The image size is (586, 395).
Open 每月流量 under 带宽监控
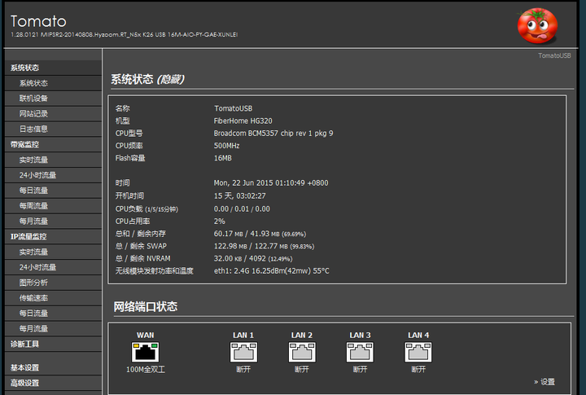click(x=53, y=221)
